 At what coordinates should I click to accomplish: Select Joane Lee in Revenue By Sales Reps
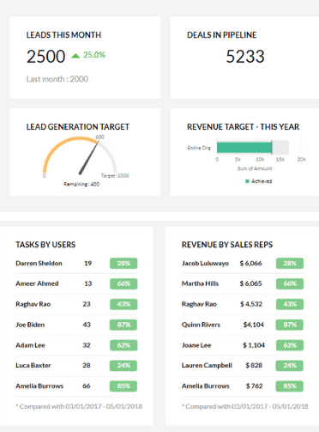tap(196, 345)
